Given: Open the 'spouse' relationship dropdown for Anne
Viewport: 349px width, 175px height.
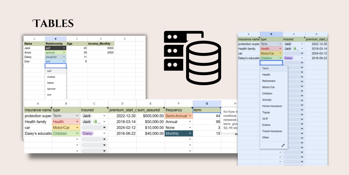Looking at the screenshot, I should [64, 53].
